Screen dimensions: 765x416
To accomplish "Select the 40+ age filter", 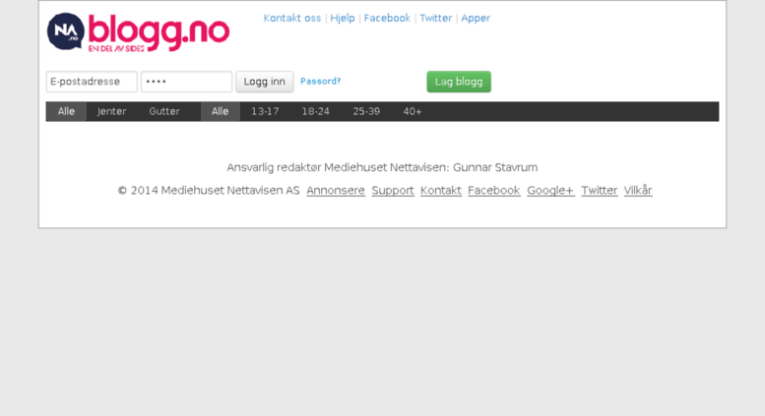I will point(413,111).
